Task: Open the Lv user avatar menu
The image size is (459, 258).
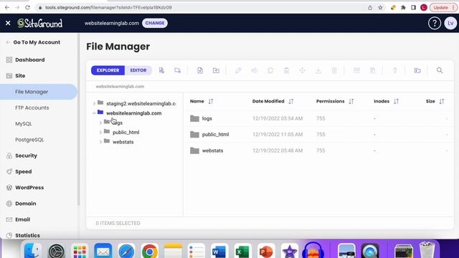Action: pyautogui.click(x=450, y=23)
